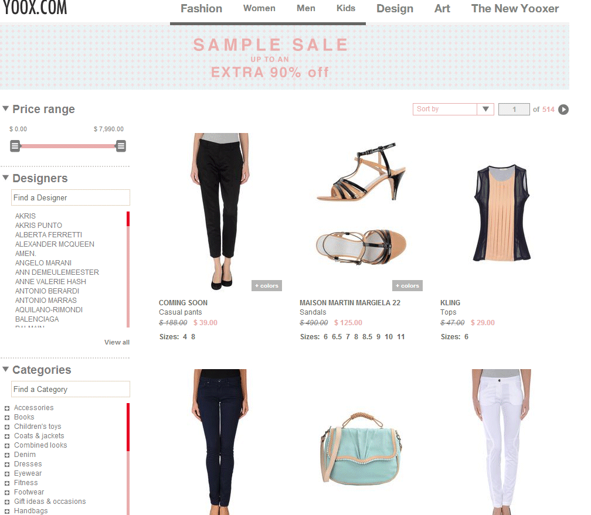Expand the Handbags category plus icon

point(7,511)
